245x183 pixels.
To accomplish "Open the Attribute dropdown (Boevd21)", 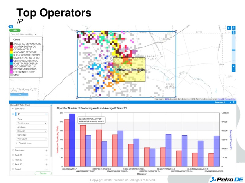I will 32,131.
